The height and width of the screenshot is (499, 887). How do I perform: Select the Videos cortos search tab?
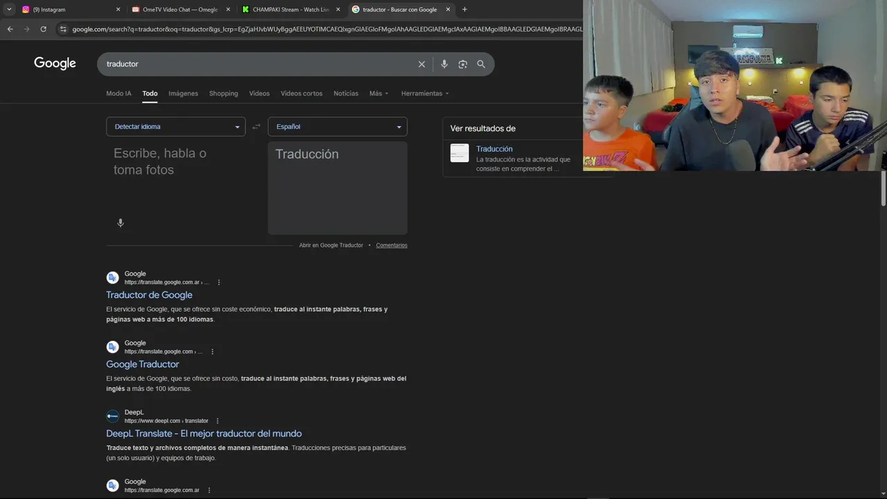301,94
